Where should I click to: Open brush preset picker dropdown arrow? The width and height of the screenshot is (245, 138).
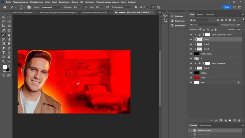pyautogui.click(x=24, y=7)
